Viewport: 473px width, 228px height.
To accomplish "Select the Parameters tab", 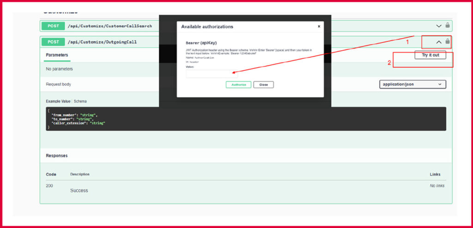I will 57,55.
